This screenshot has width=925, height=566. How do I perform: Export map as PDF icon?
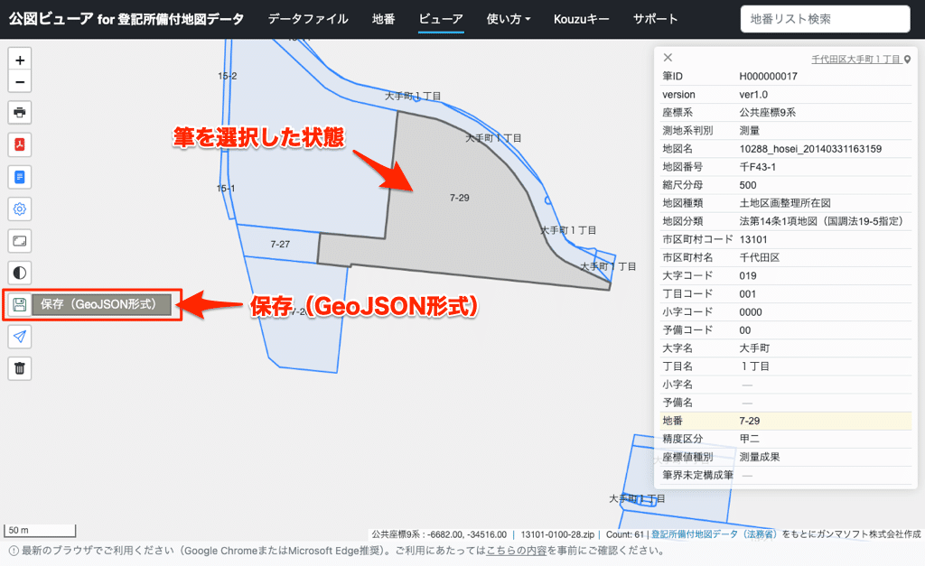click(x=20, y=144)
